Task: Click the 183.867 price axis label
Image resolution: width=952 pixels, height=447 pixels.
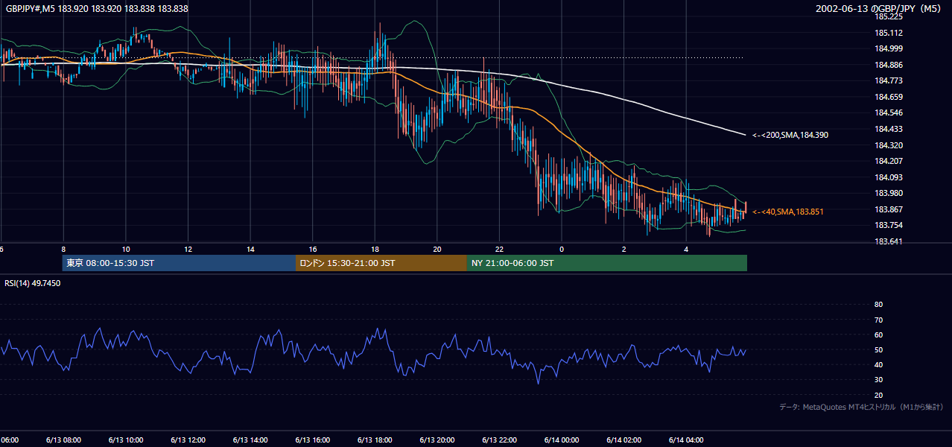Action: point(889,209)
